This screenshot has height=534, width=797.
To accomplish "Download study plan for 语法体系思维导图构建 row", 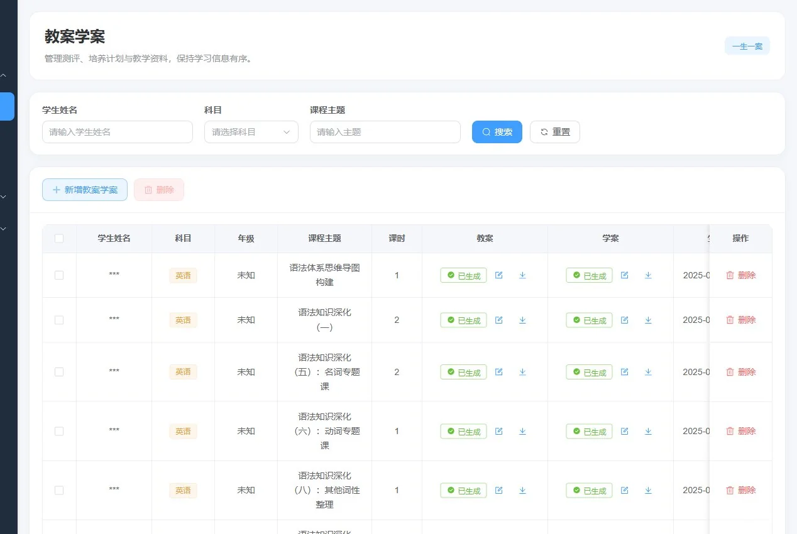I will pyautogui.click(x=648, y=275).
